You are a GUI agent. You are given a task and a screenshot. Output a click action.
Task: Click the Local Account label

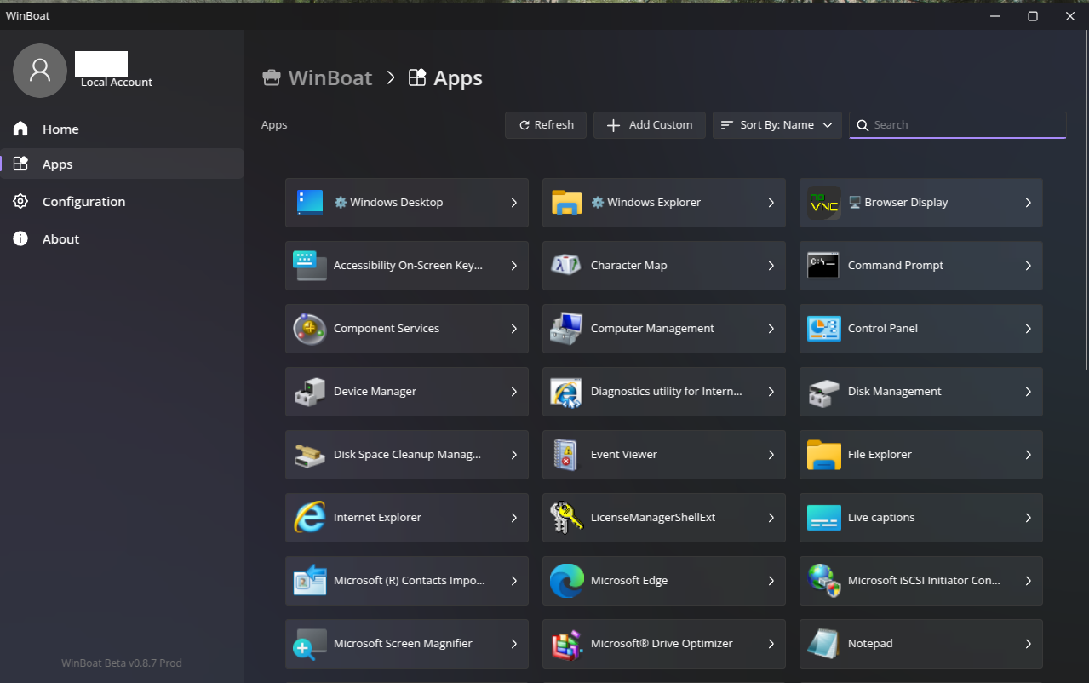(x=117, y=83)
